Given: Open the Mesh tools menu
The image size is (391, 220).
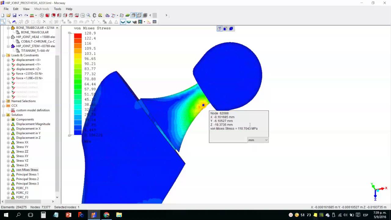Looking at the screenshot, I should pyautogui.click(x=42, y=9).
